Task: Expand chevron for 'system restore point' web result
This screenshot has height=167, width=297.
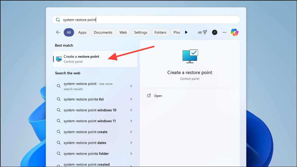Action: click(x=131, y=86)
